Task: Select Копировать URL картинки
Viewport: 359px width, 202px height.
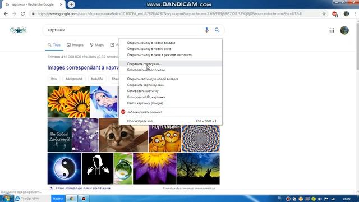Action: (171, 97)
